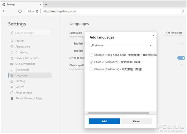
Task: Click the search settings magnifier icon
Action: pyautogui.click(x=12, y=33)
